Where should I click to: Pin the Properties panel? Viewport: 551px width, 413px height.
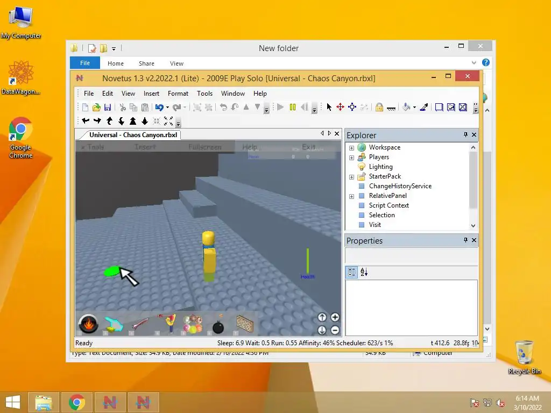[x=465, y=240]
